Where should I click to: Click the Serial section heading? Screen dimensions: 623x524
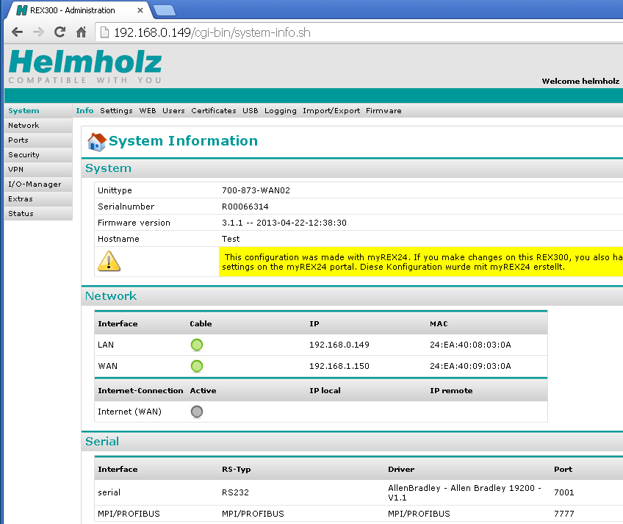102,441
